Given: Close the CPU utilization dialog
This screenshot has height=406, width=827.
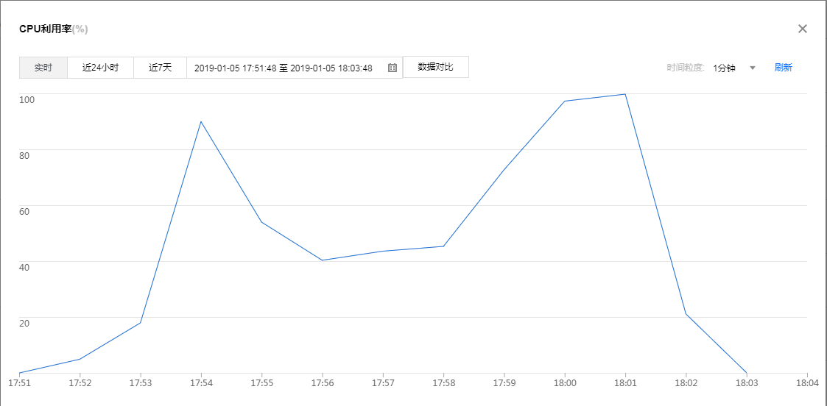Looking at the screenshot, I should (x=803, y=29).
